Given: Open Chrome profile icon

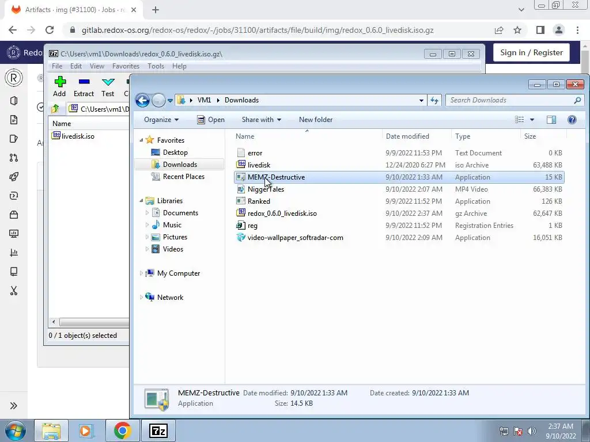Looking at the screenshot, I should click(x=559, y=30).
